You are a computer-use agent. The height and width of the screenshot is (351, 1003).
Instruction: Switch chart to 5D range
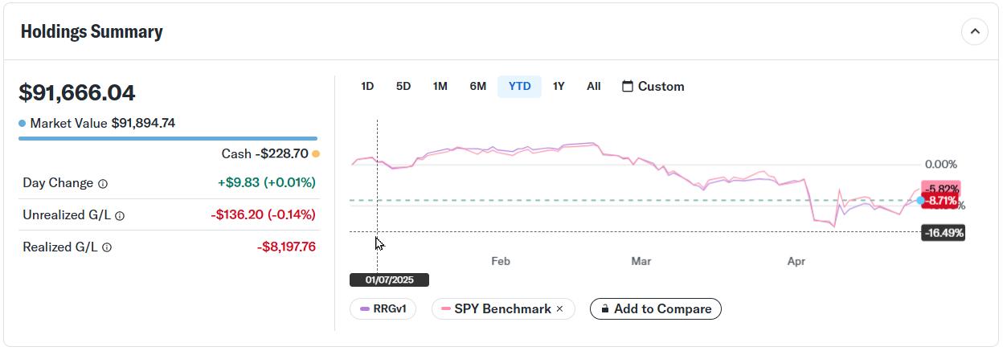pyautogui.click(x=403, y=86)
